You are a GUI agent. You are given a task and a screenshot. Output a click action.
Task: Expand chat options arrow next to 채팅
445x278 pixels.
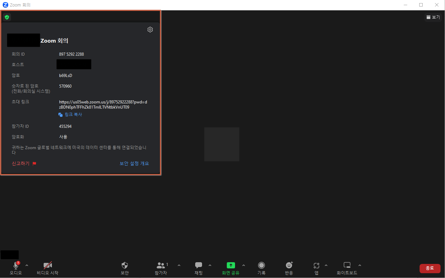[x=210, y=265]
